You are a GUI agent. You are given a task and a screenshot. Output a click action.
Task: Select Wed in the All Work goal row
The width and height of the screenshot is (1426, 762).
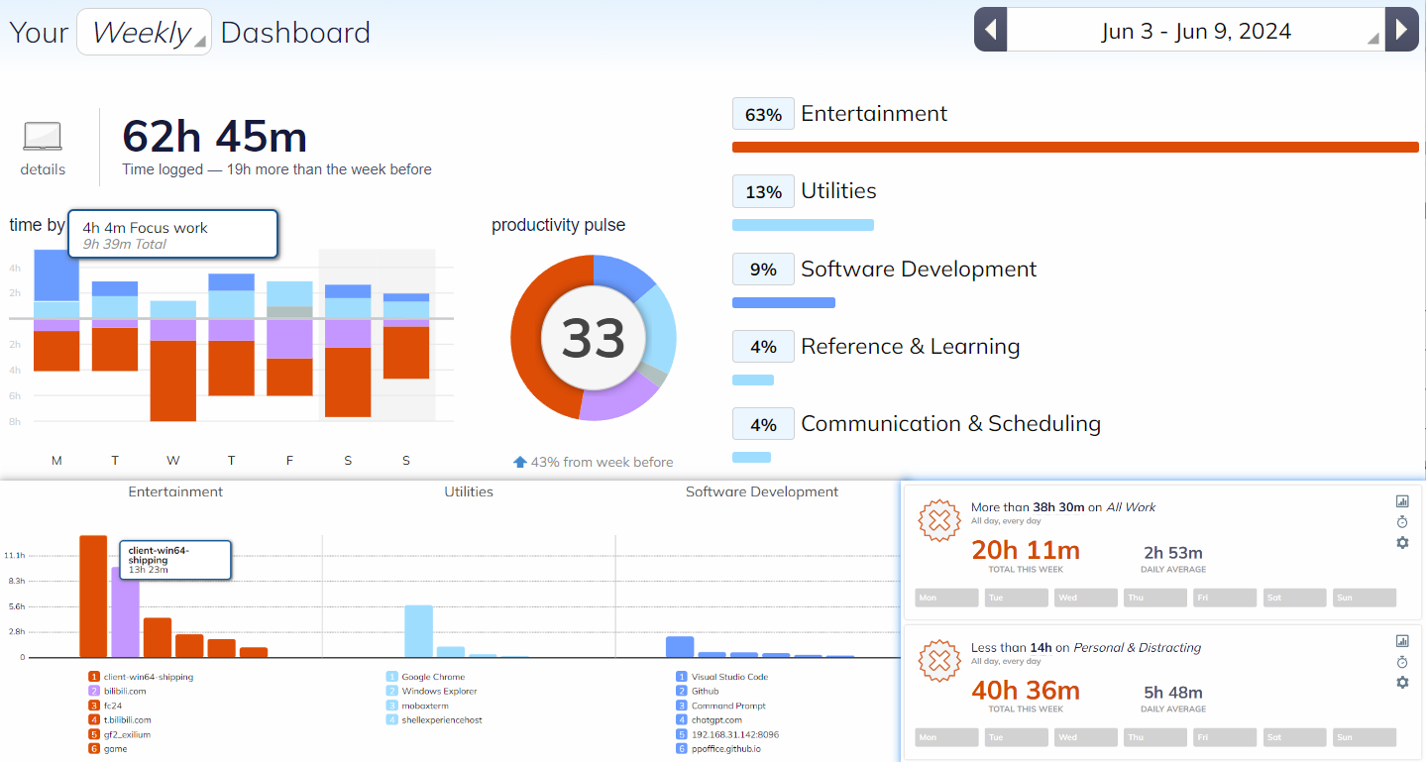1083,598
